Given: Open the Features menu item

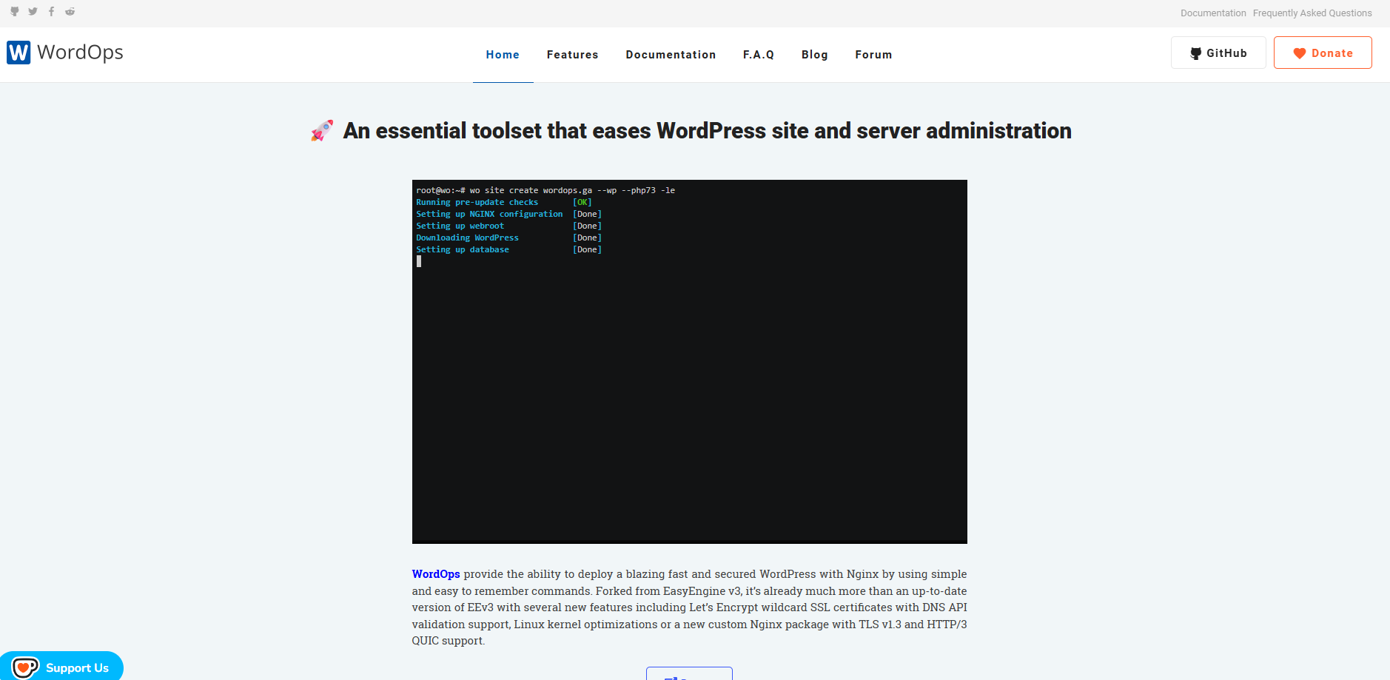Looking at the screenshot, I should (x=572, y=55).
